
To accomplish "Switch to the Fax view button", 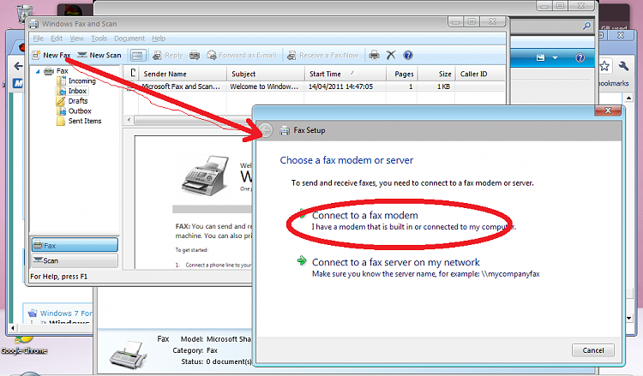I will [75, 245].
